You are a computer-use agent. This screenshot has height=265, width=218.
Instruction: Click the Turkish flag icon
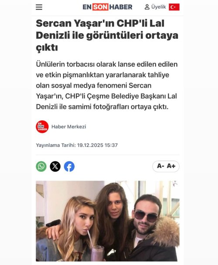(x=174, y=7)
